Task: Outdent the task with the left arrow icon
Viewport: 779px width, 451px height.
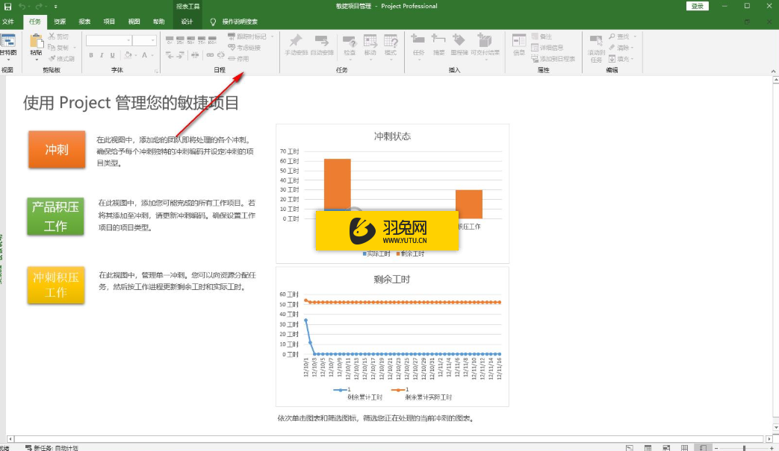Action: (x=170, y=55)
